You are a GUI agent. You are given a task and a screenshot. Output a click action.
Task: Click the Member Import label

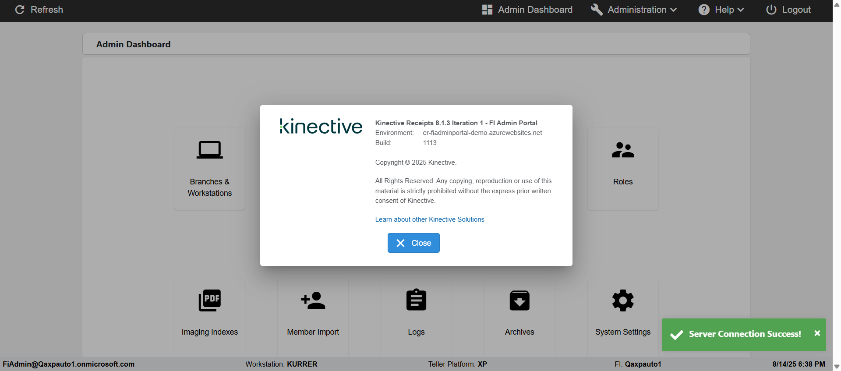coord(313,332)
